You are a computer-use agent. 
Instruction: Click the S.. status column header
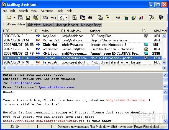tap(146, 31)
